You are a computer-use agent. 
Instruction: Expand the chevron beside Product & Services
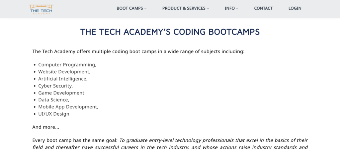(208, 9)
